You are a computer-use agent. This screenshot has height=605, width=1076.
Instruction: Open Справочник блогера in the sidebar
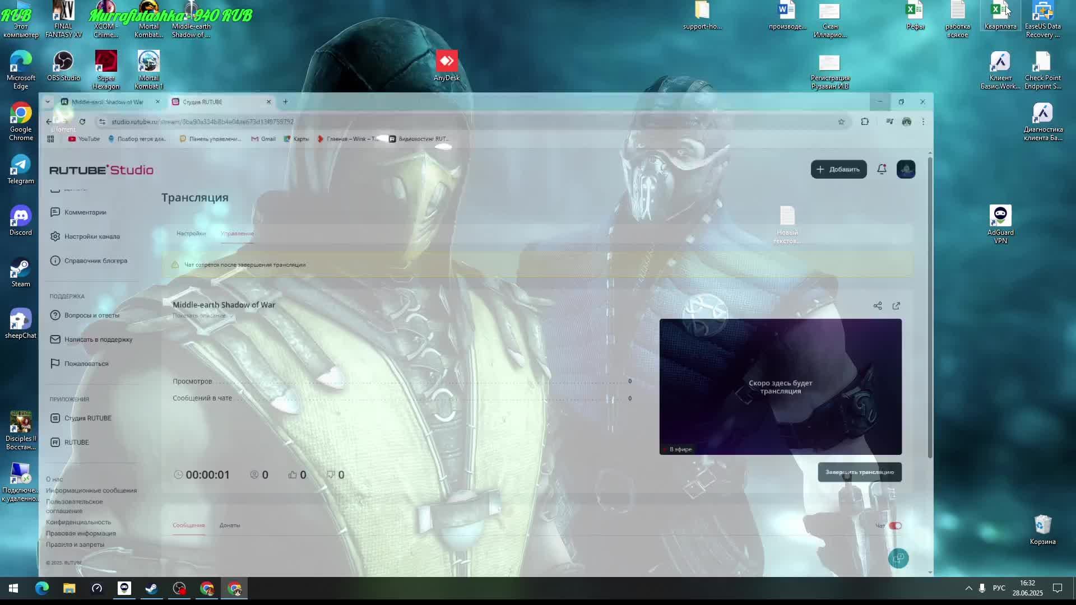click(x=89, y=260)
